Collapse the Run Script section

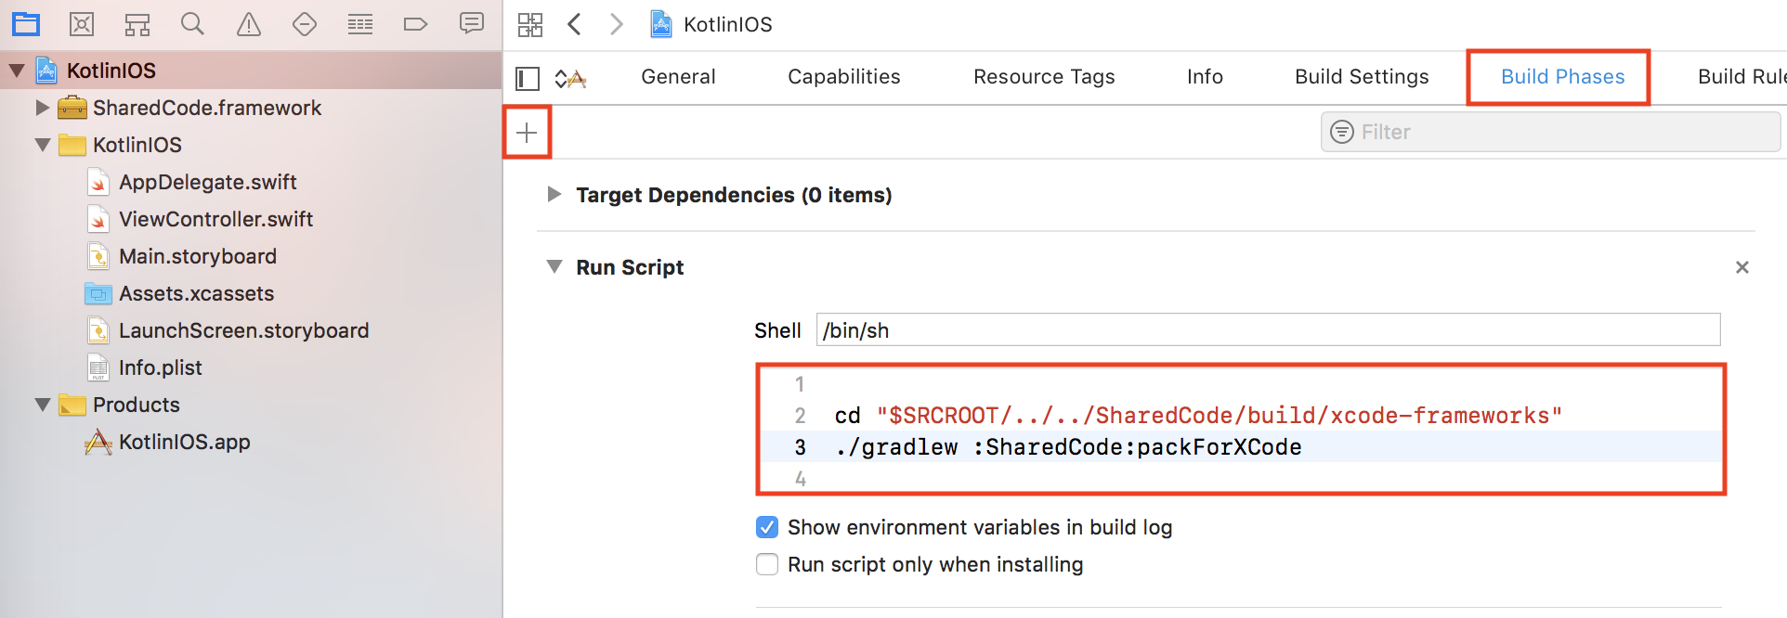tap(554, 267)
